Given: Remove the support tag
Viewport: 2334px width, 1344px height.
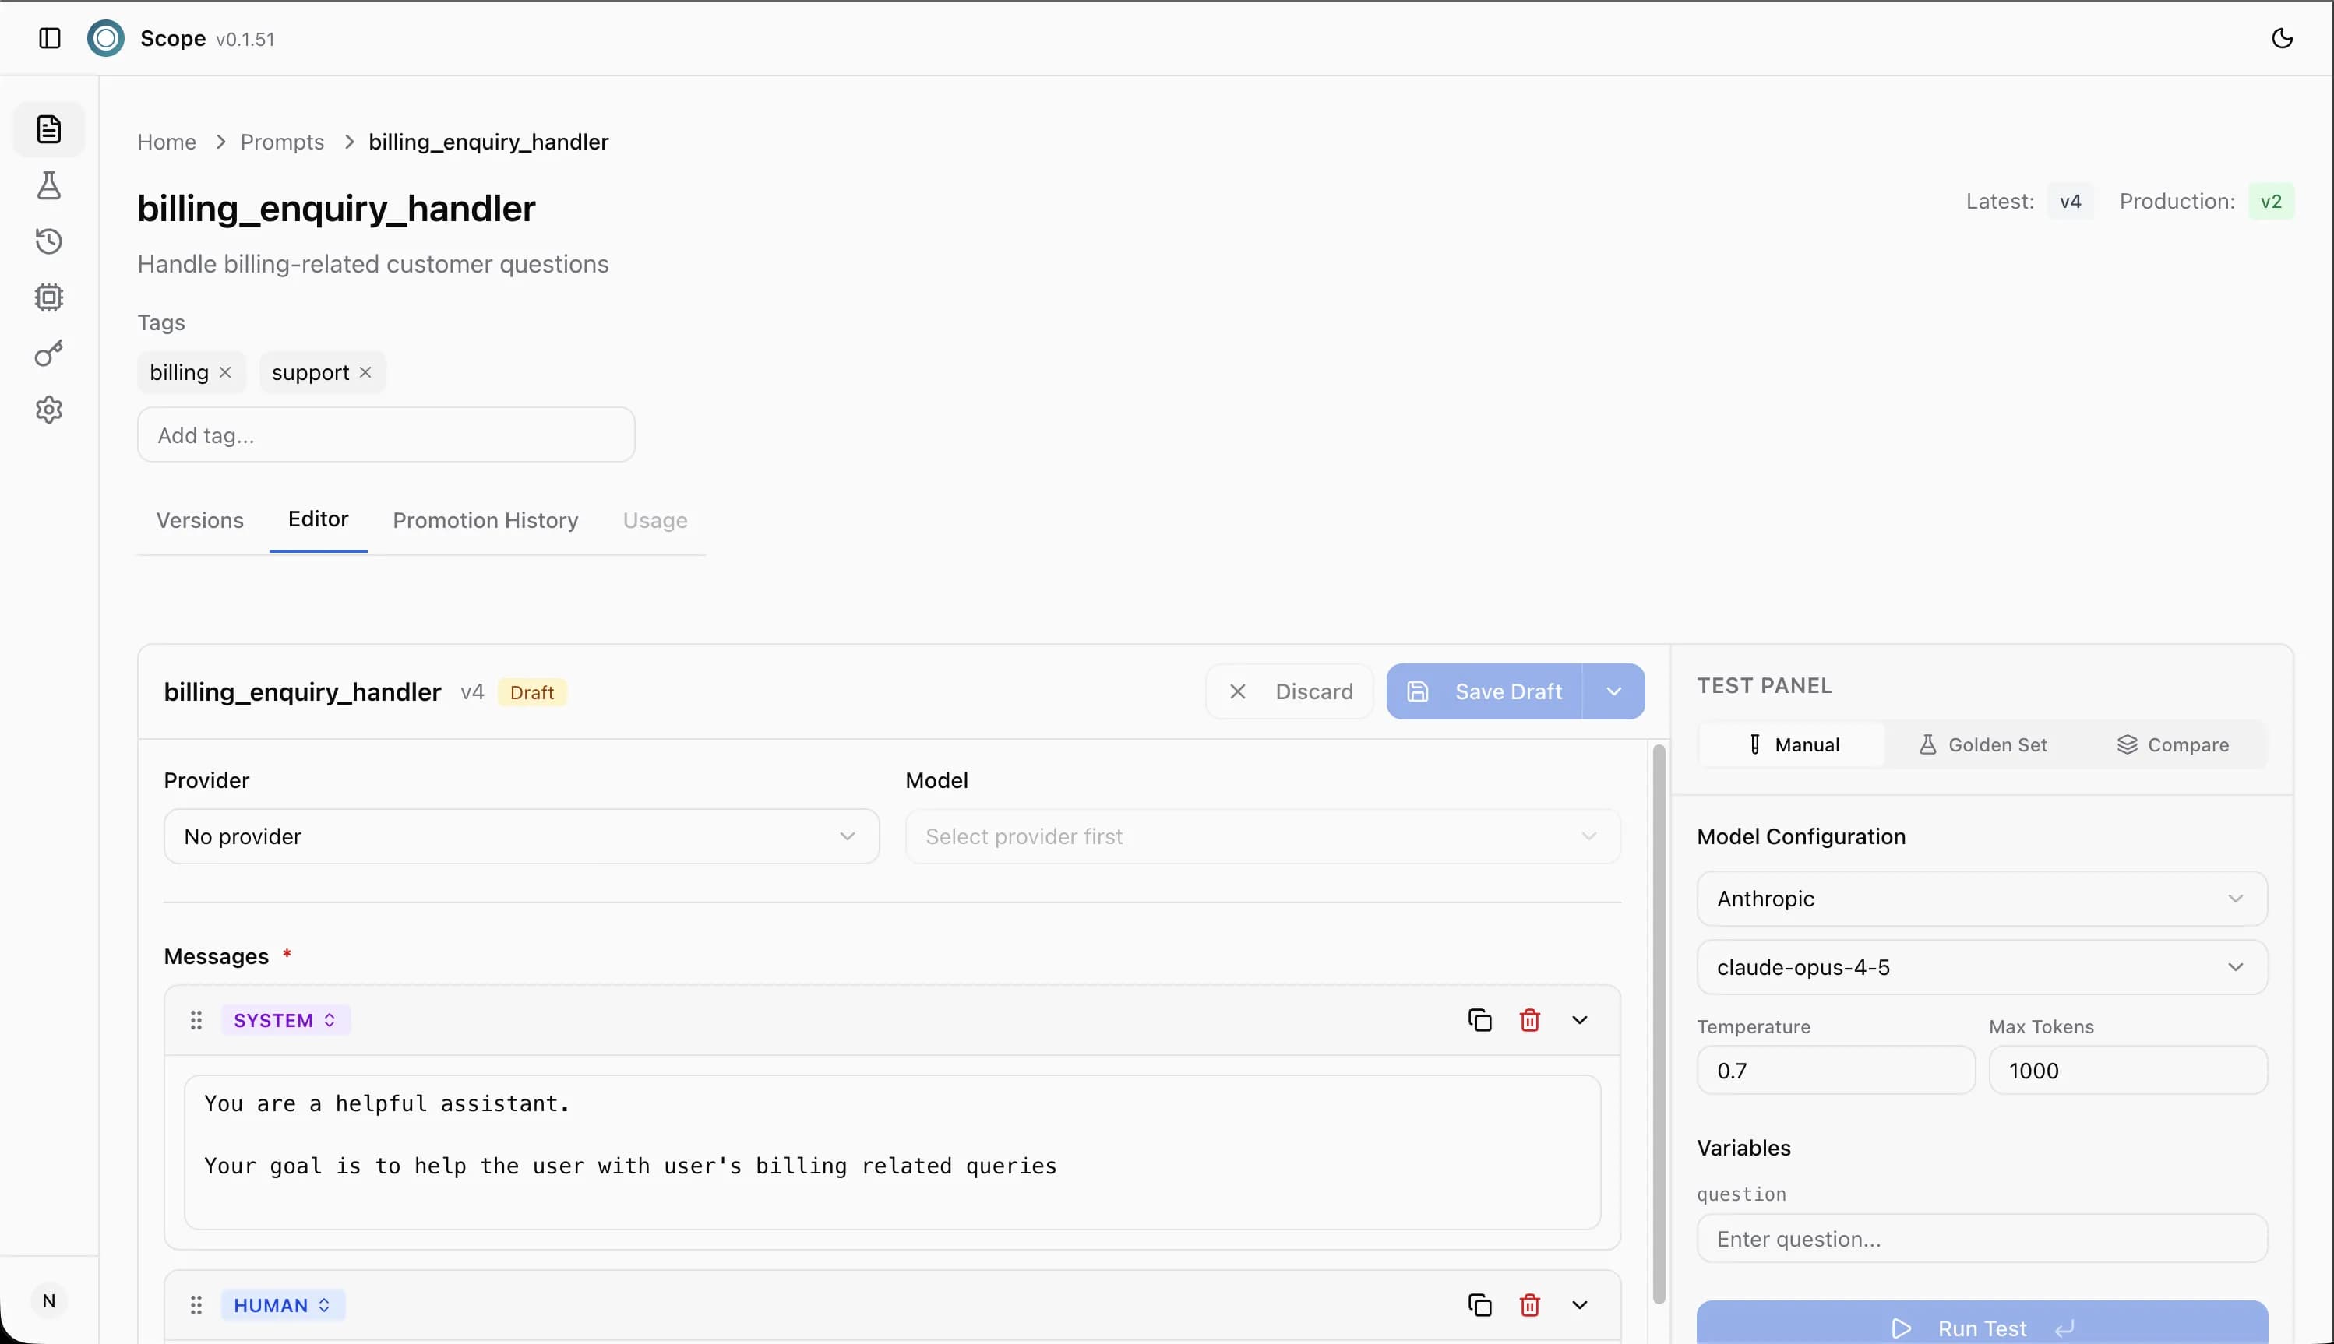Looking at the screenshot, I should pos(365,372).
